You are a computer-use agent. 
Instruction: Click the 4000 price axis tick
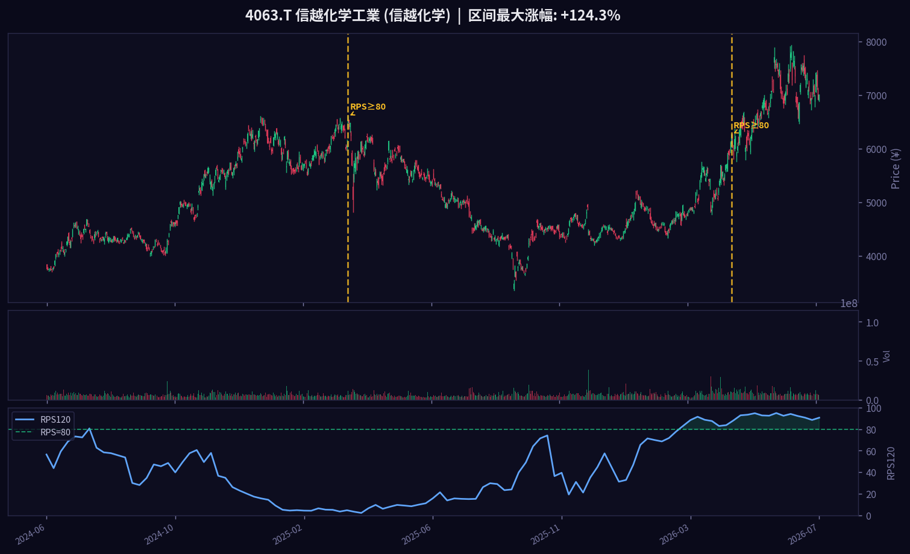[x=876, y=257]
